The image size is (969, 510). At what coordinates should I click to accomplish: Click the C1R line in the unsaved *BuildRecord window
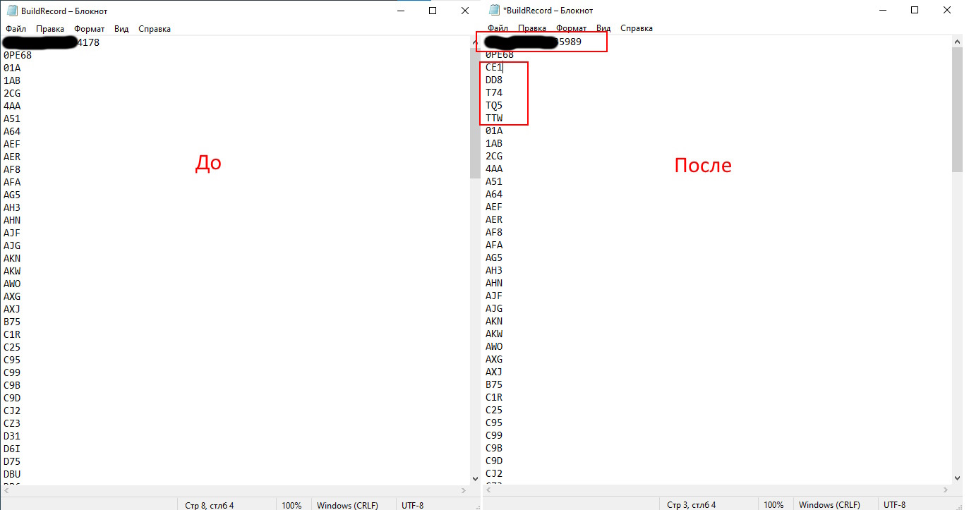click(494, 397)
